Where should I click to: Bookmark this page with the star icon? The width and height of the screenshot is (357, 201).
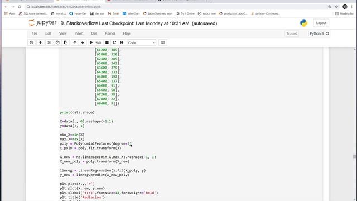tap(336, 7)
